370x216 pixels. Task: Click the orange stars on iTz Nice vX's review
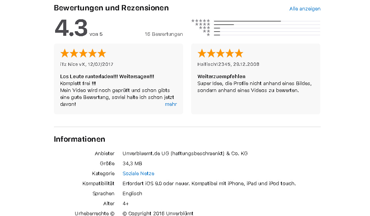tap(83, 53)
